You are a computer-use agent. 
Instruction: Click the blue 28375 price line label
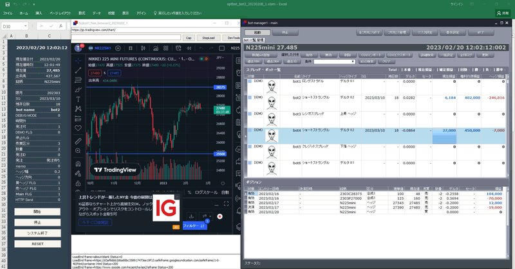pos(220,87)
